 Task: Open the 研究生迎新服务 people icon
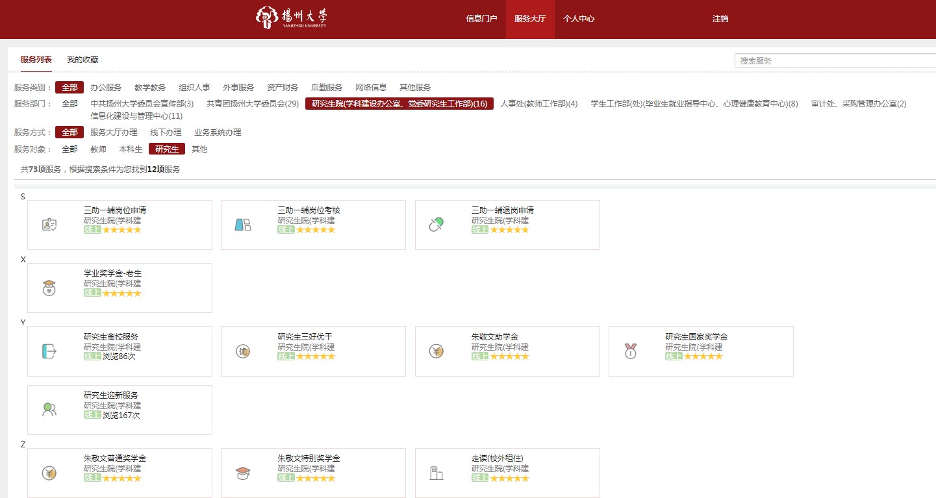click(x=49, y=410)
